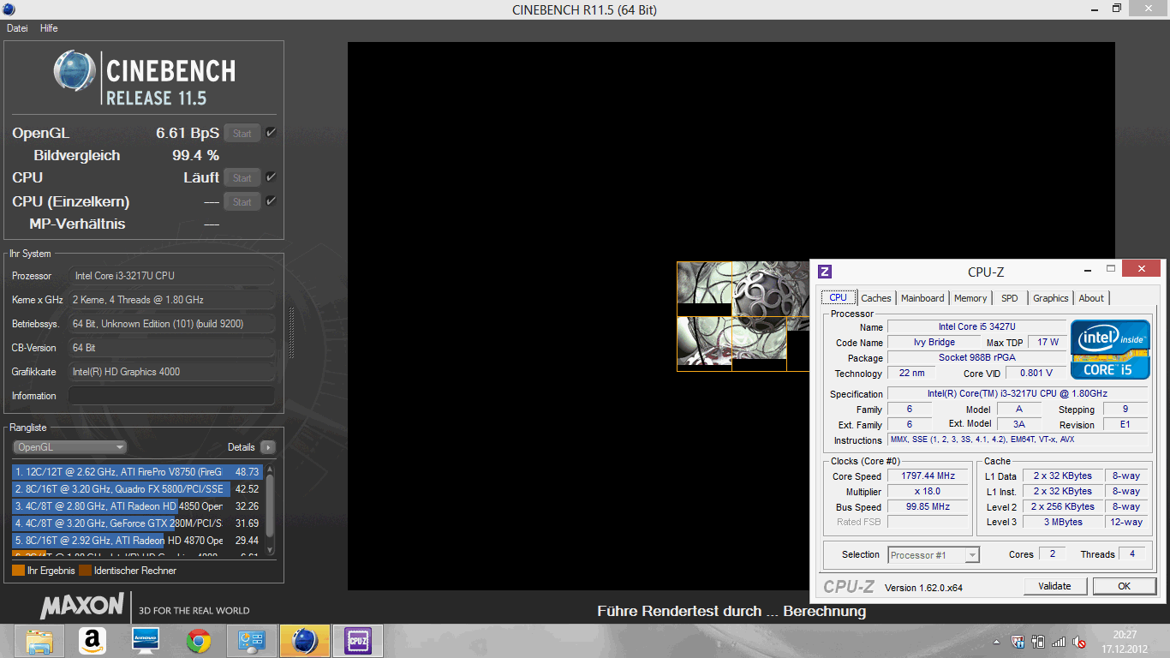Open the Datei menu
The width and height of the screenshot is (1170, 658).
tap(17, 28)
